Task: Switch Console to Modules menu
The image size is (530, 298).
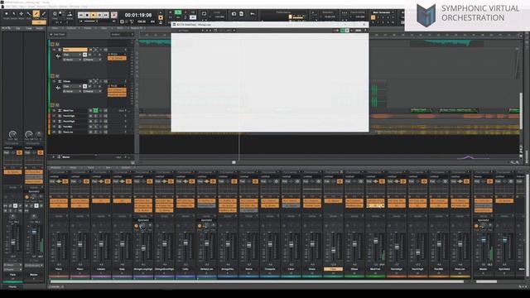Action: pyautogui.click(x=55, y=167)
